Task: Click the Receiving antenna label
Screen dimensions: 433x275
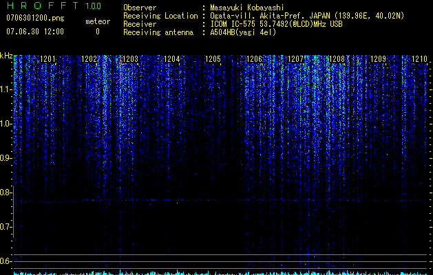Action: tap(158, 32)
